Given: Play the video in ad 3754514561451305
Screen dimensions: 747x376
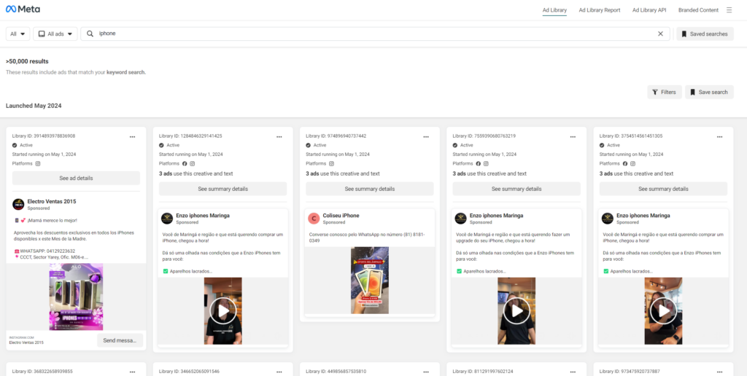Looking at the screenshot, I should (663, 311).
